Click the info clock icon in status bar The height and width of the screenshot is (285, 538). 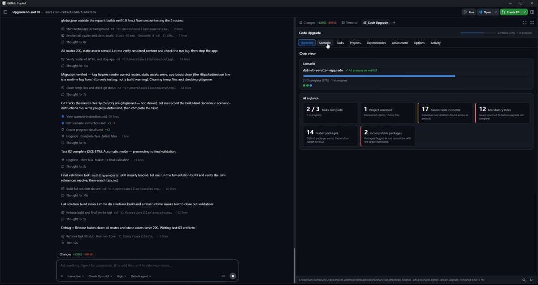pyautogui.click(x=524, y=280)
